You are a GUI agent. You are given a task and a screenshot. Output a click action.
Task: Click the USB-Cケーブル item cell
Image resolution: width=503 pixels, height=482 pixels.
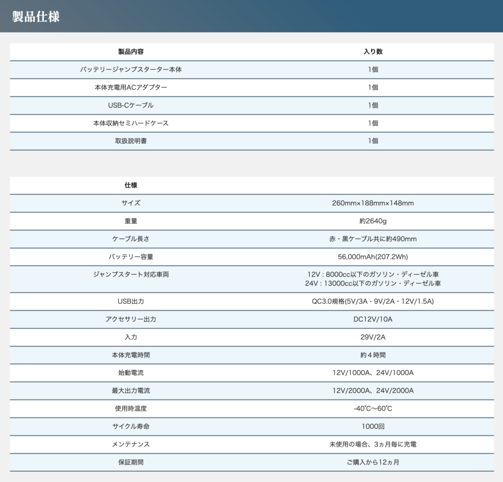(x=131, y=105)
